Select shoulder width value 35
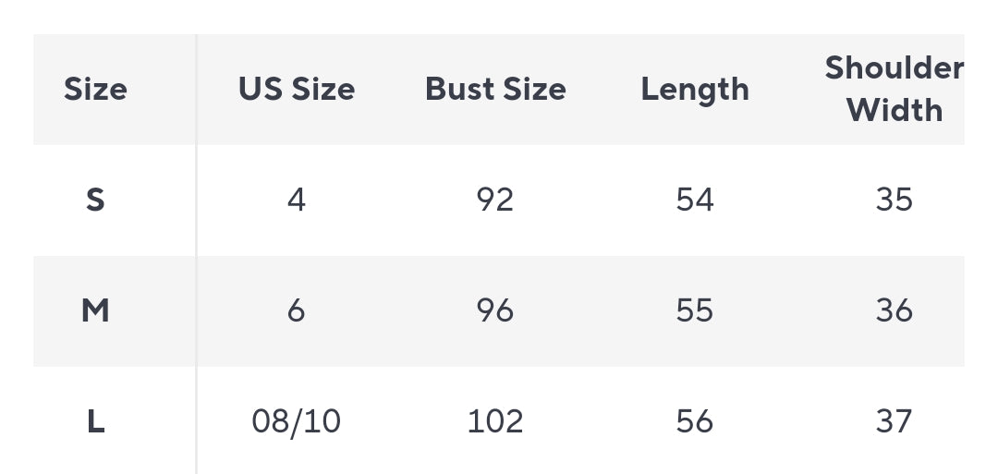998x474 pixels. pos(894,200)
